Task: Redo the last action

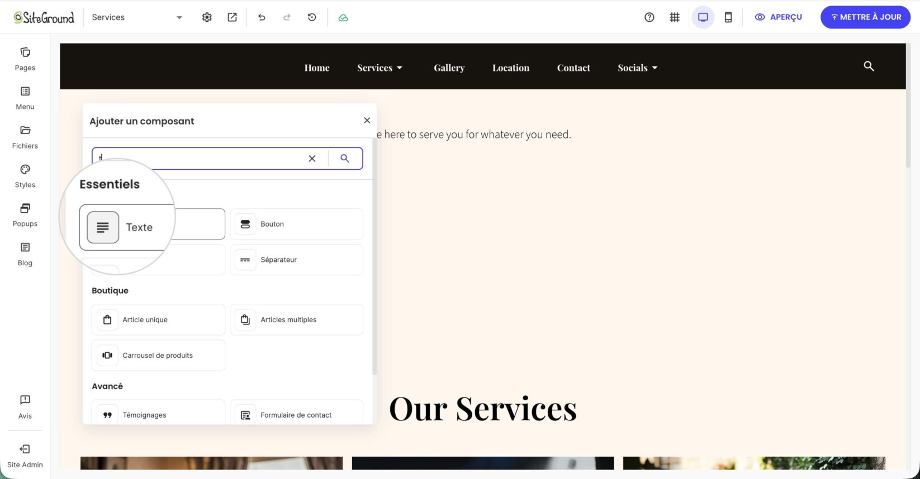Action: (x=287, y=17)
